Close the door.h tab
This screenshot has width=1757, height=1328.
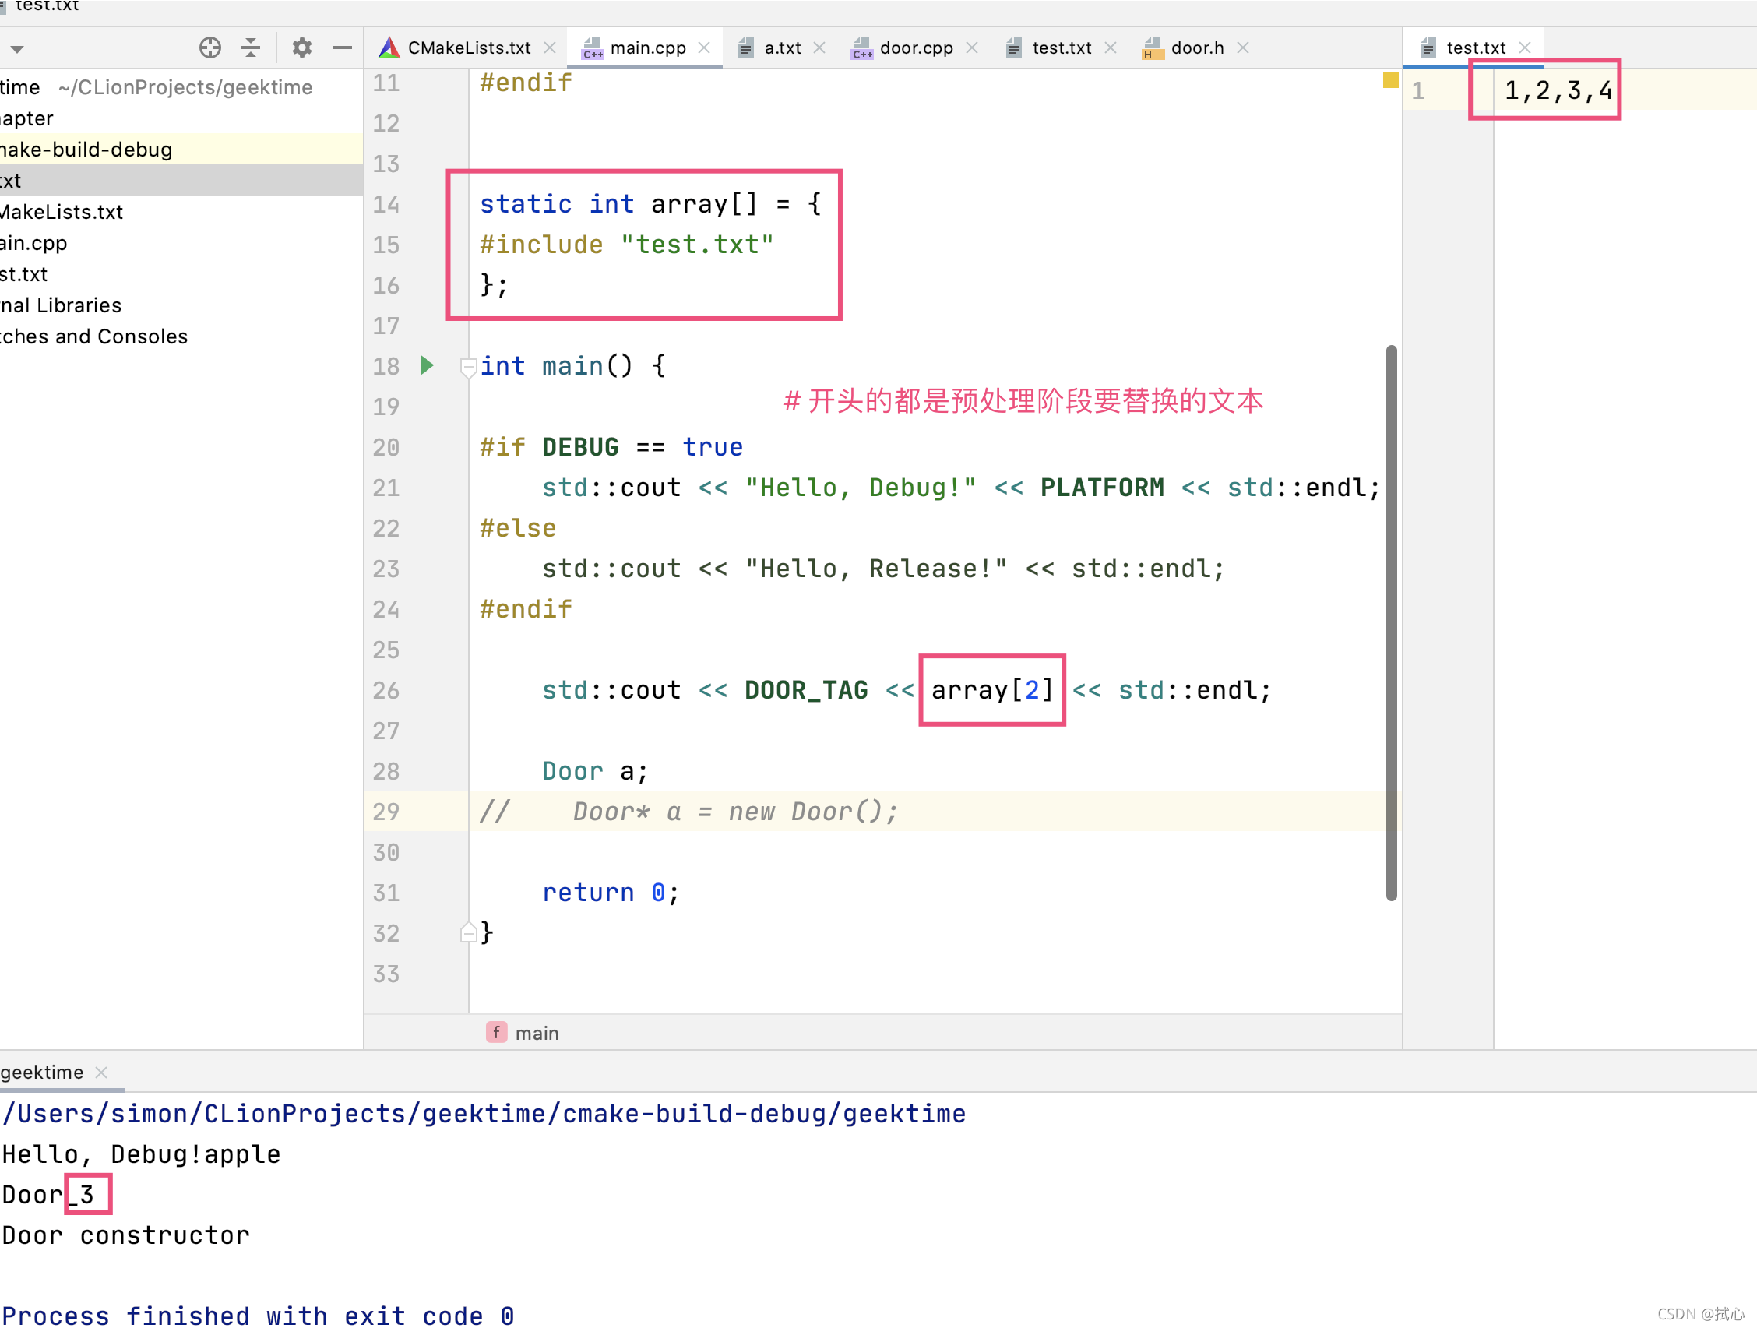(1243, 48)
